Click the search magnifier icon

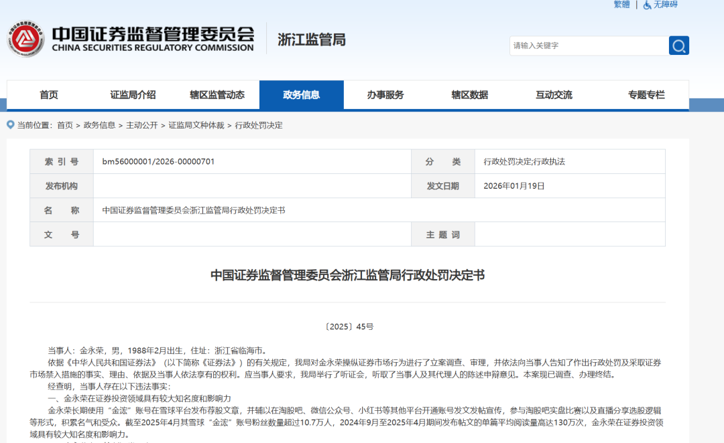678,46
